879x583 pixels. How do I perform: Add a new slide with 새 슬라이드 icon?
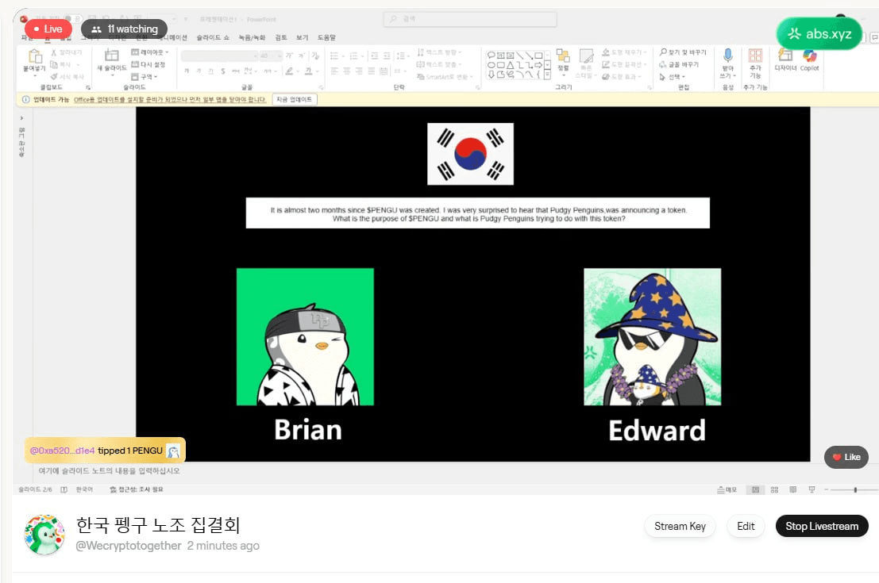click(x=111, y=55)
